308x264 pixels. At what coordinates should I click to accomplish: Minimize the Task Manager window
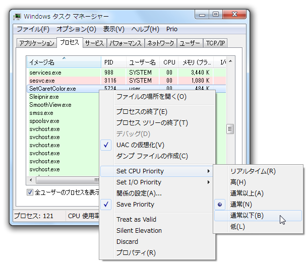[202, 15]
